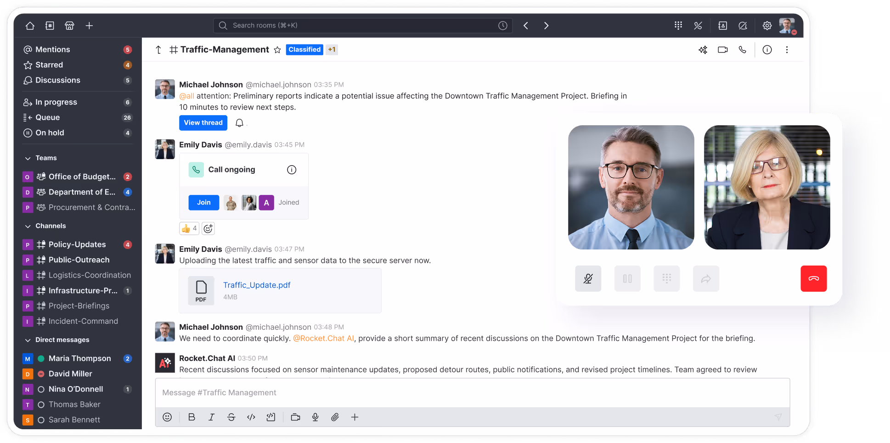Open Policy-Updates channel
Screen dimensions: 890x443
tap(78, 245)
